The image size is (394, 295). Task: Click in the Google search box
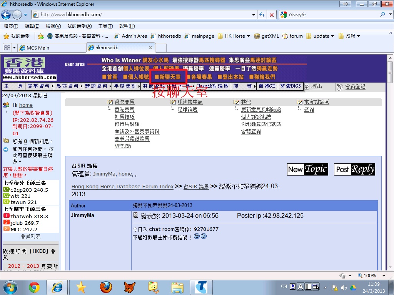[331, 15]
